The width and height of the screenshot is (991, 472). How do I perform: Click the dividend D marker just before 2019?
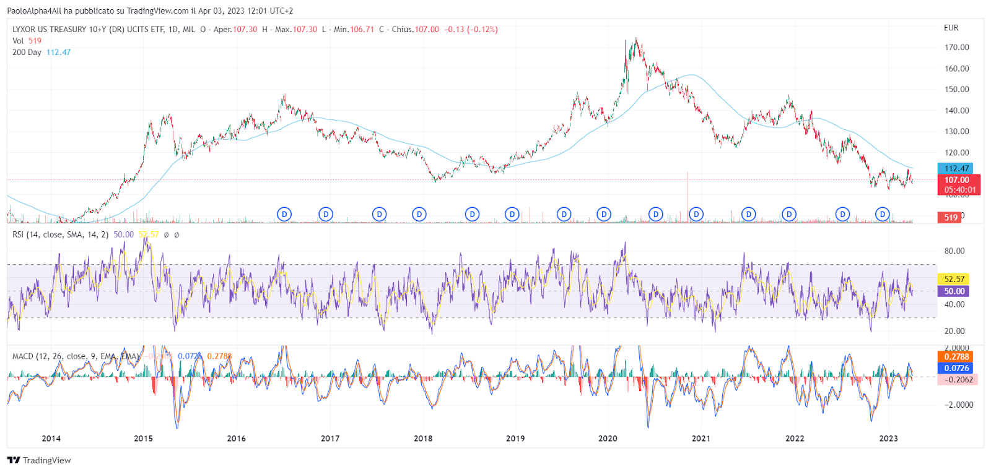[512, 215]
